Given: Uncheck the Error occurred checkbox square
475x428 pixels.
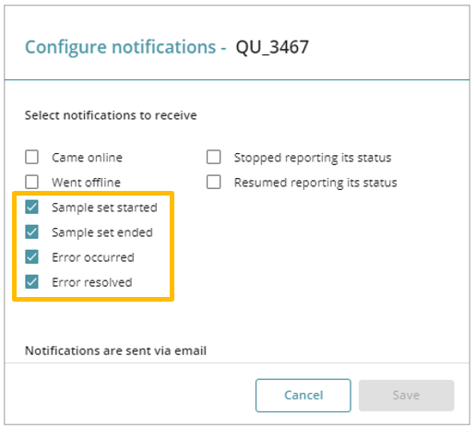Looking at the screenshot, I should coord(31,256).
